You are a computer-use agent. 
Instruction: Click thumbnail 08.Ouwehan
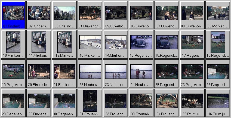click(x=192, y=13)
